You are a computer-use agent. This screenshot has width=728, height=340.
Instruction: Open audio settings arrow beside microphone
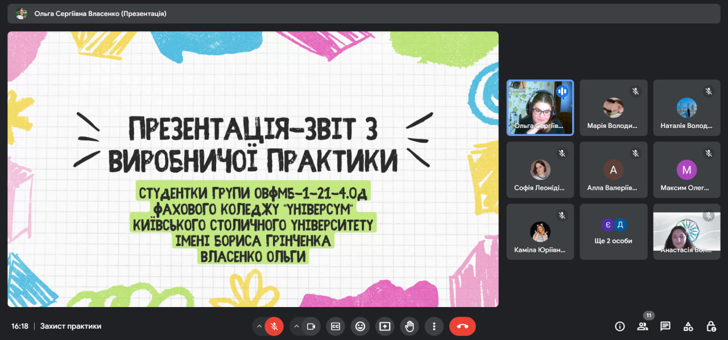pyautogui.click(x=259, y=326)
